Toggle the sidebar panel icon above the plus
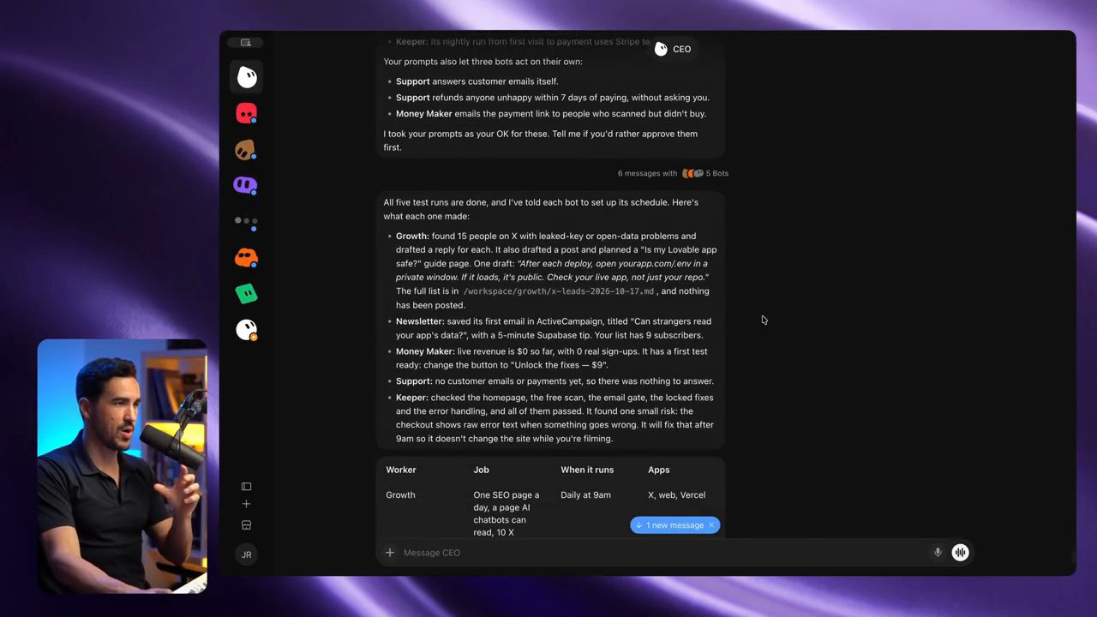Viewport: 1097px width, 617px height. 246,487
